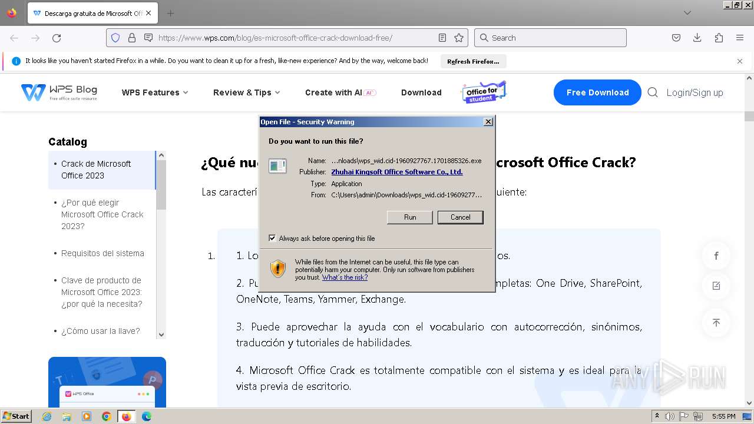
Task: Click the catalog scroll down arrow
Action: click(161, 334)
